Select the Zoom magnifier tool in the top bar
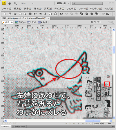This screenshot has height=130, width=116. pos(15,3)
